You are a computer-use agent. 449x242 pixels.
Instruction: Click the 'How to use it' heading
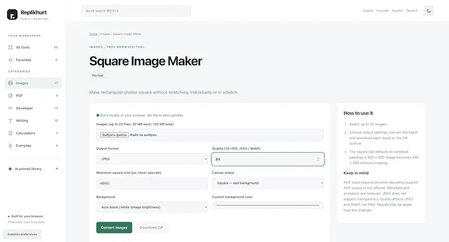pos(358,113)
